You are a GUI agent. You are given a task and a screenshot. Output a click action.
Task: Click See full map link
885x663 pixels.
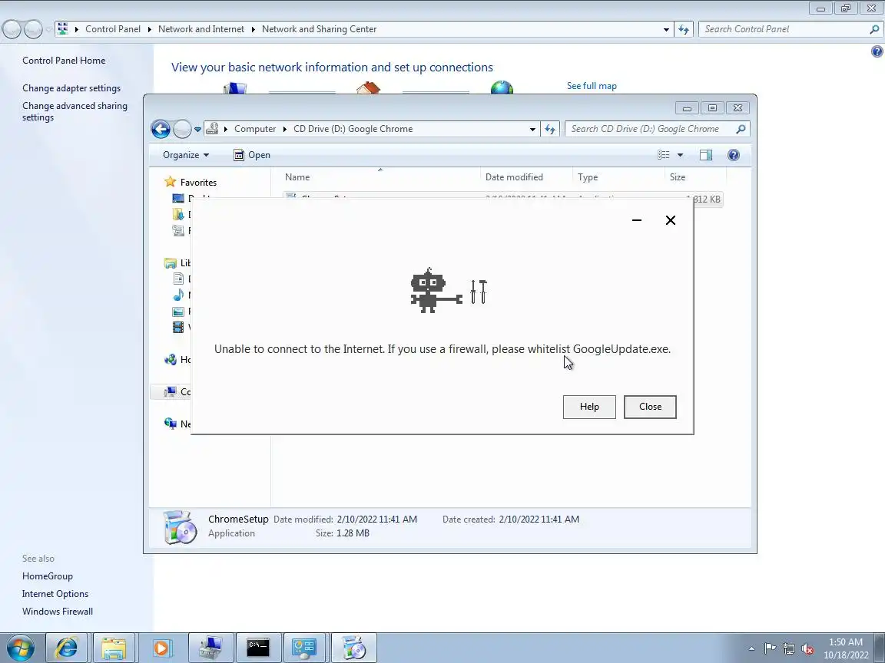point(592,86)
